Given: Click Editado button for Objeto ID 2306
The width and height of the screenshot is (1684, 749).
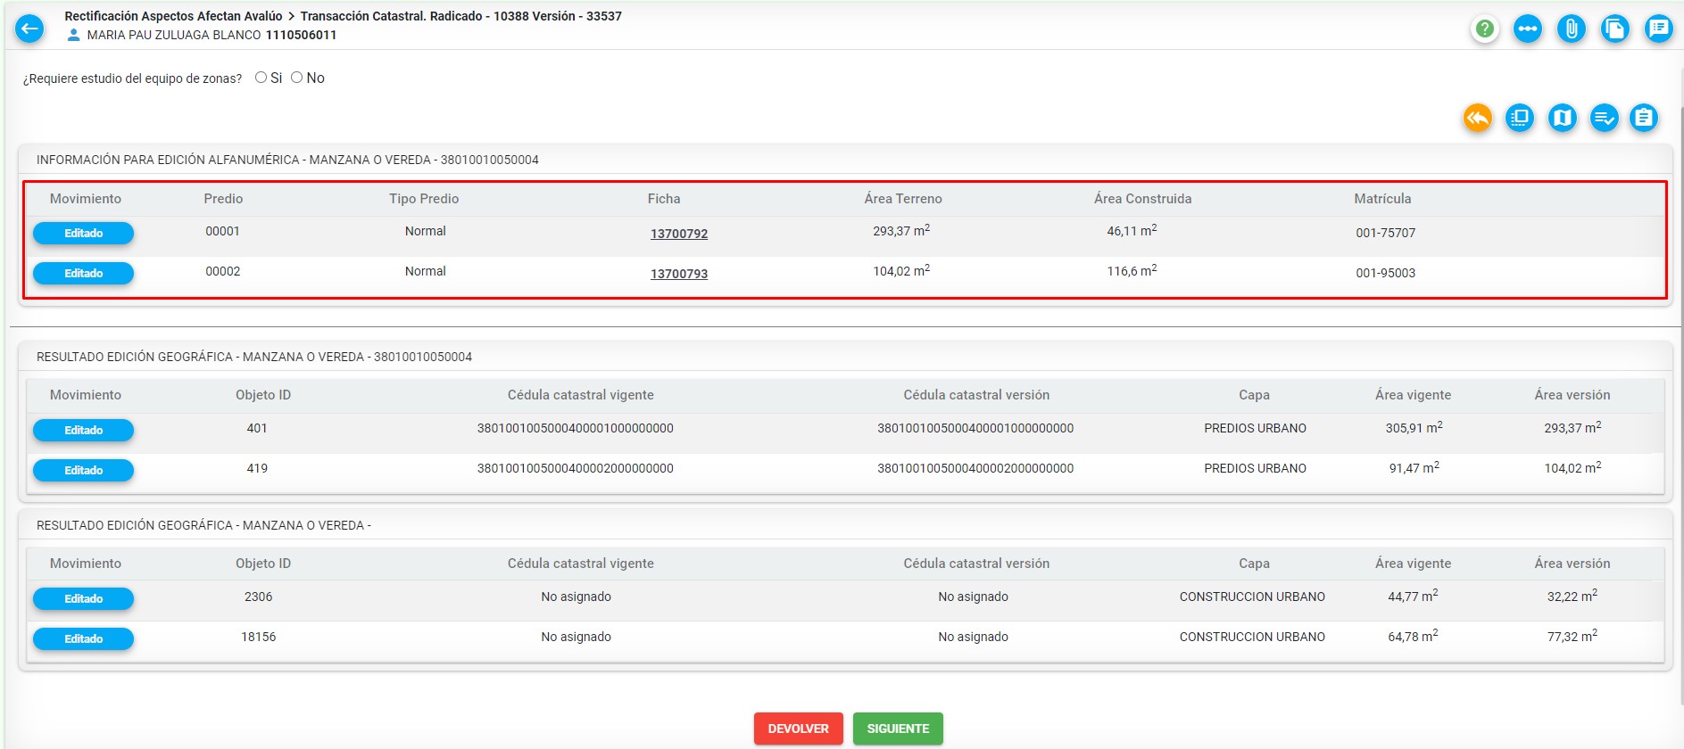Looking at the screenshot, I should click(83, 598).
